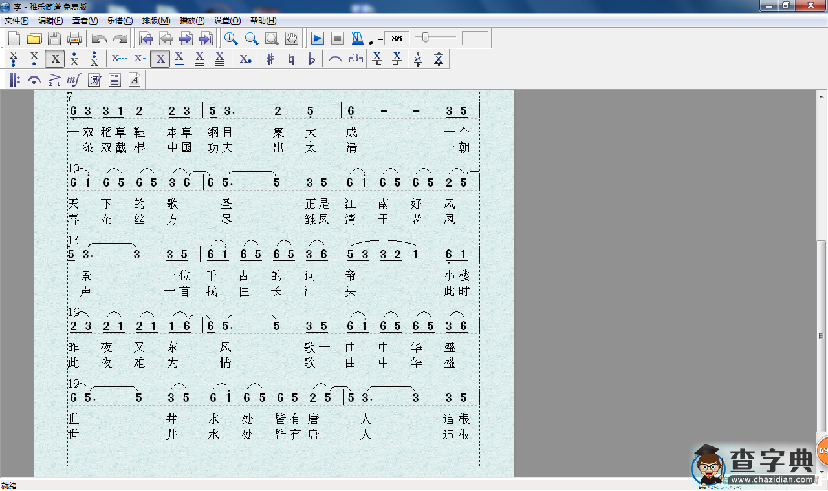
Task: Open the font text A icon
Action: [135, 80]
